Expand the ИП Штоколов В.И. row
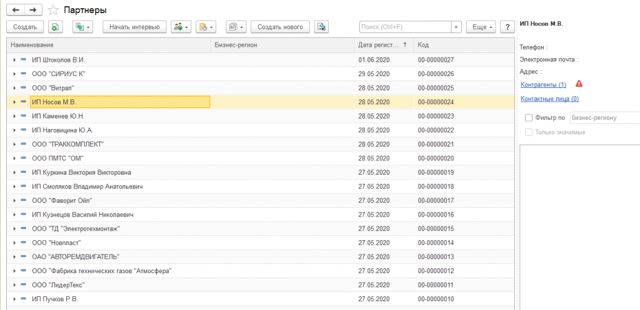Screen dimensions: 640x310 (14, 60)
